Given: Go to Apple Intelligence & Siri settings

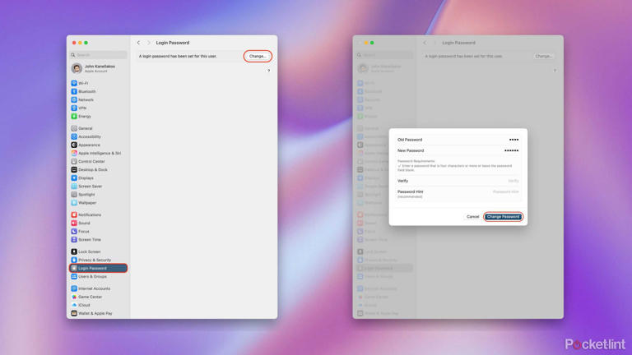Looking at the screenshot, I should [99, 153].
